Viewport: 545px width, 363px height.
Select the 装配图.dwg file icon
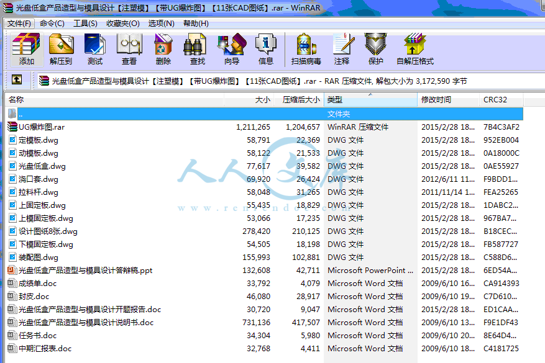coord(12,257)
